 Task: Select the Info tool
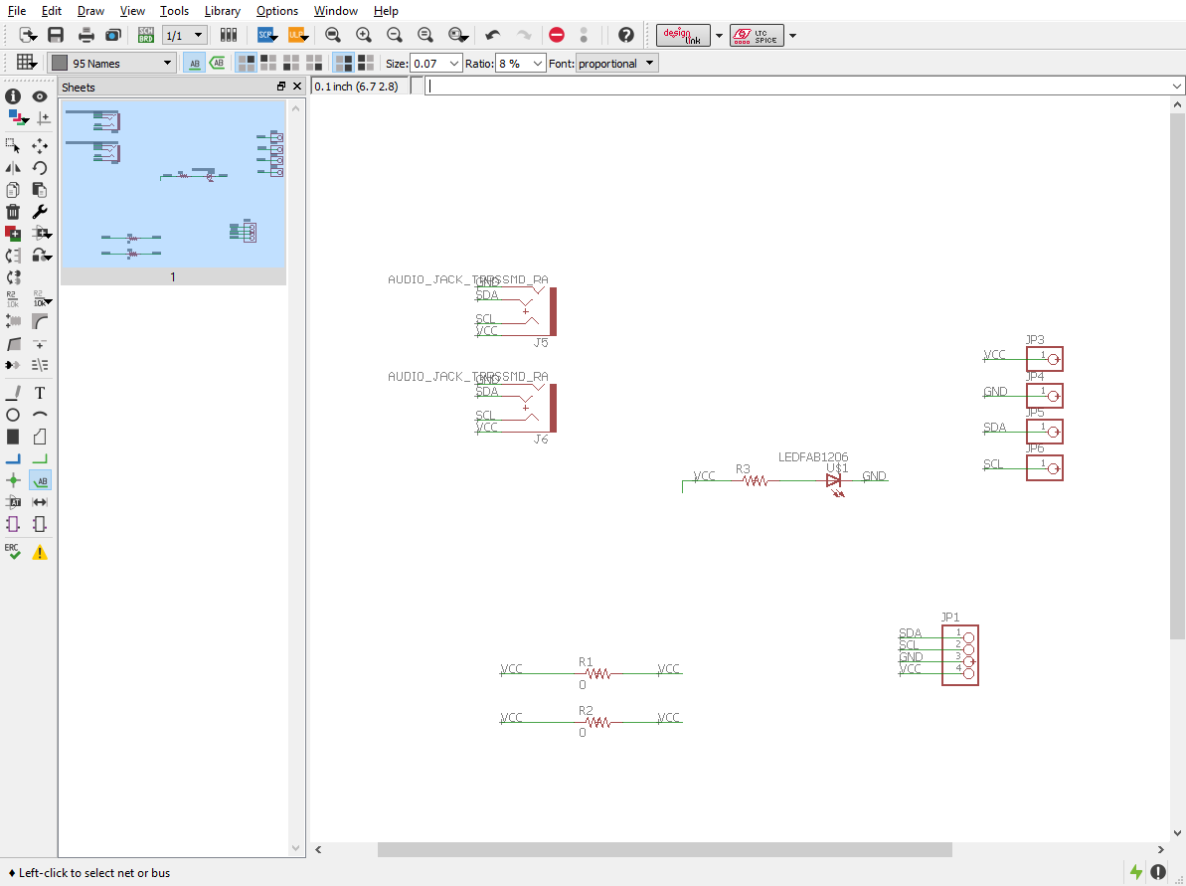point(13,96)
